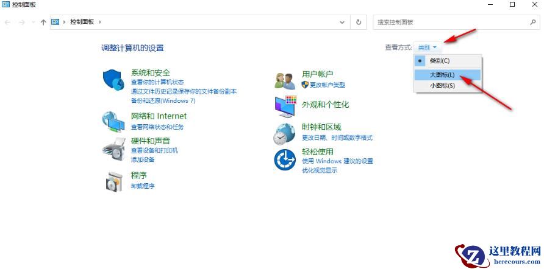The image size is (544, 269).
Task: Click the 查看方式 label text
Action: click(x=399, y=47)
